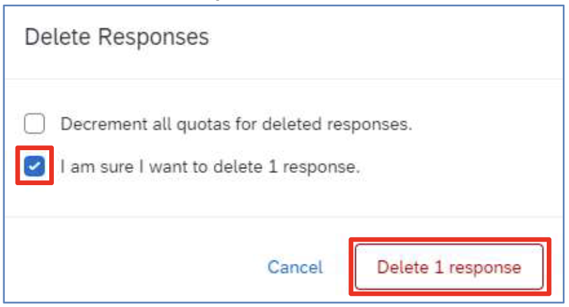Click the Delete 1 response button
Screen dimensions: 569x307
point(449,267)
